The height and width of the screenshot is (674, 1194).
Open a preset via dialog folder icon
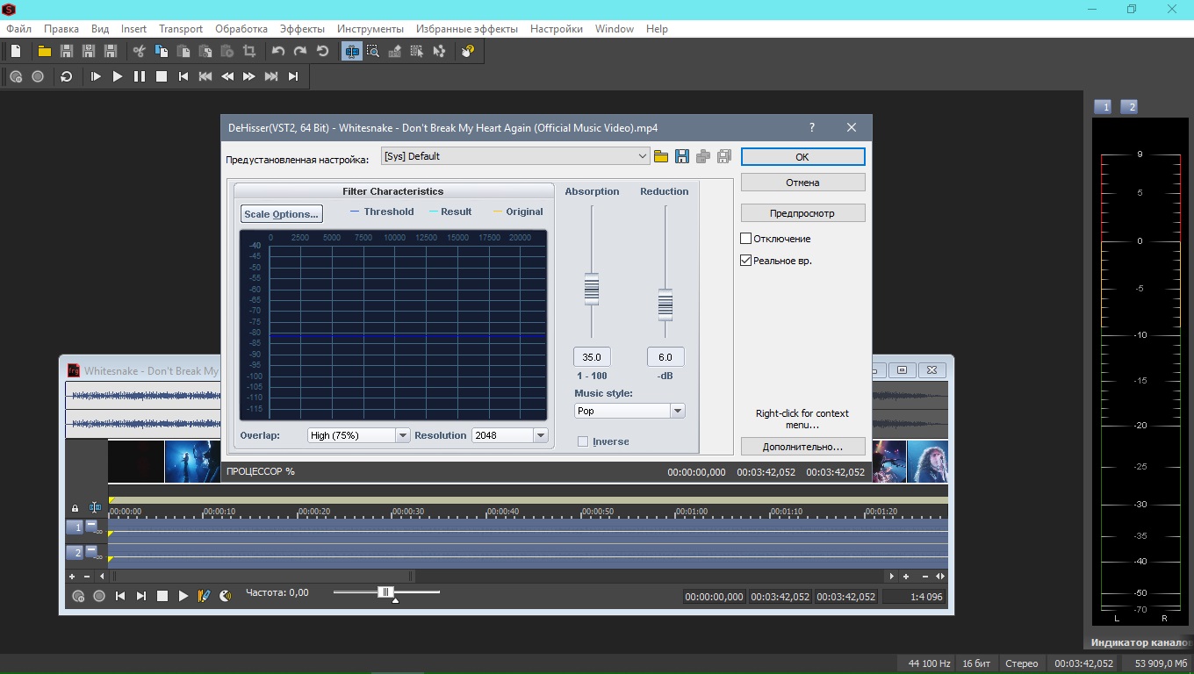point(661,156)
